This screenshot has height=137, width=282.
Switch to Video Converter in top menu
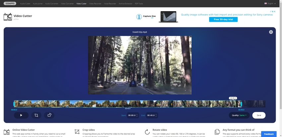(x=67, y=3)
